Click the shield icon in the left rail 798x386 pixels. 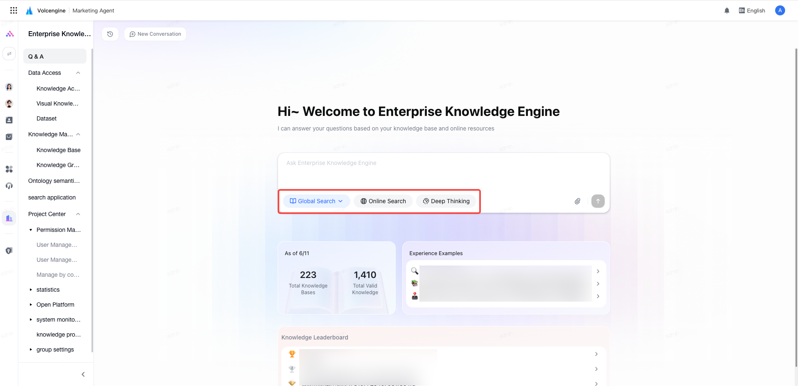coord(9,251)
